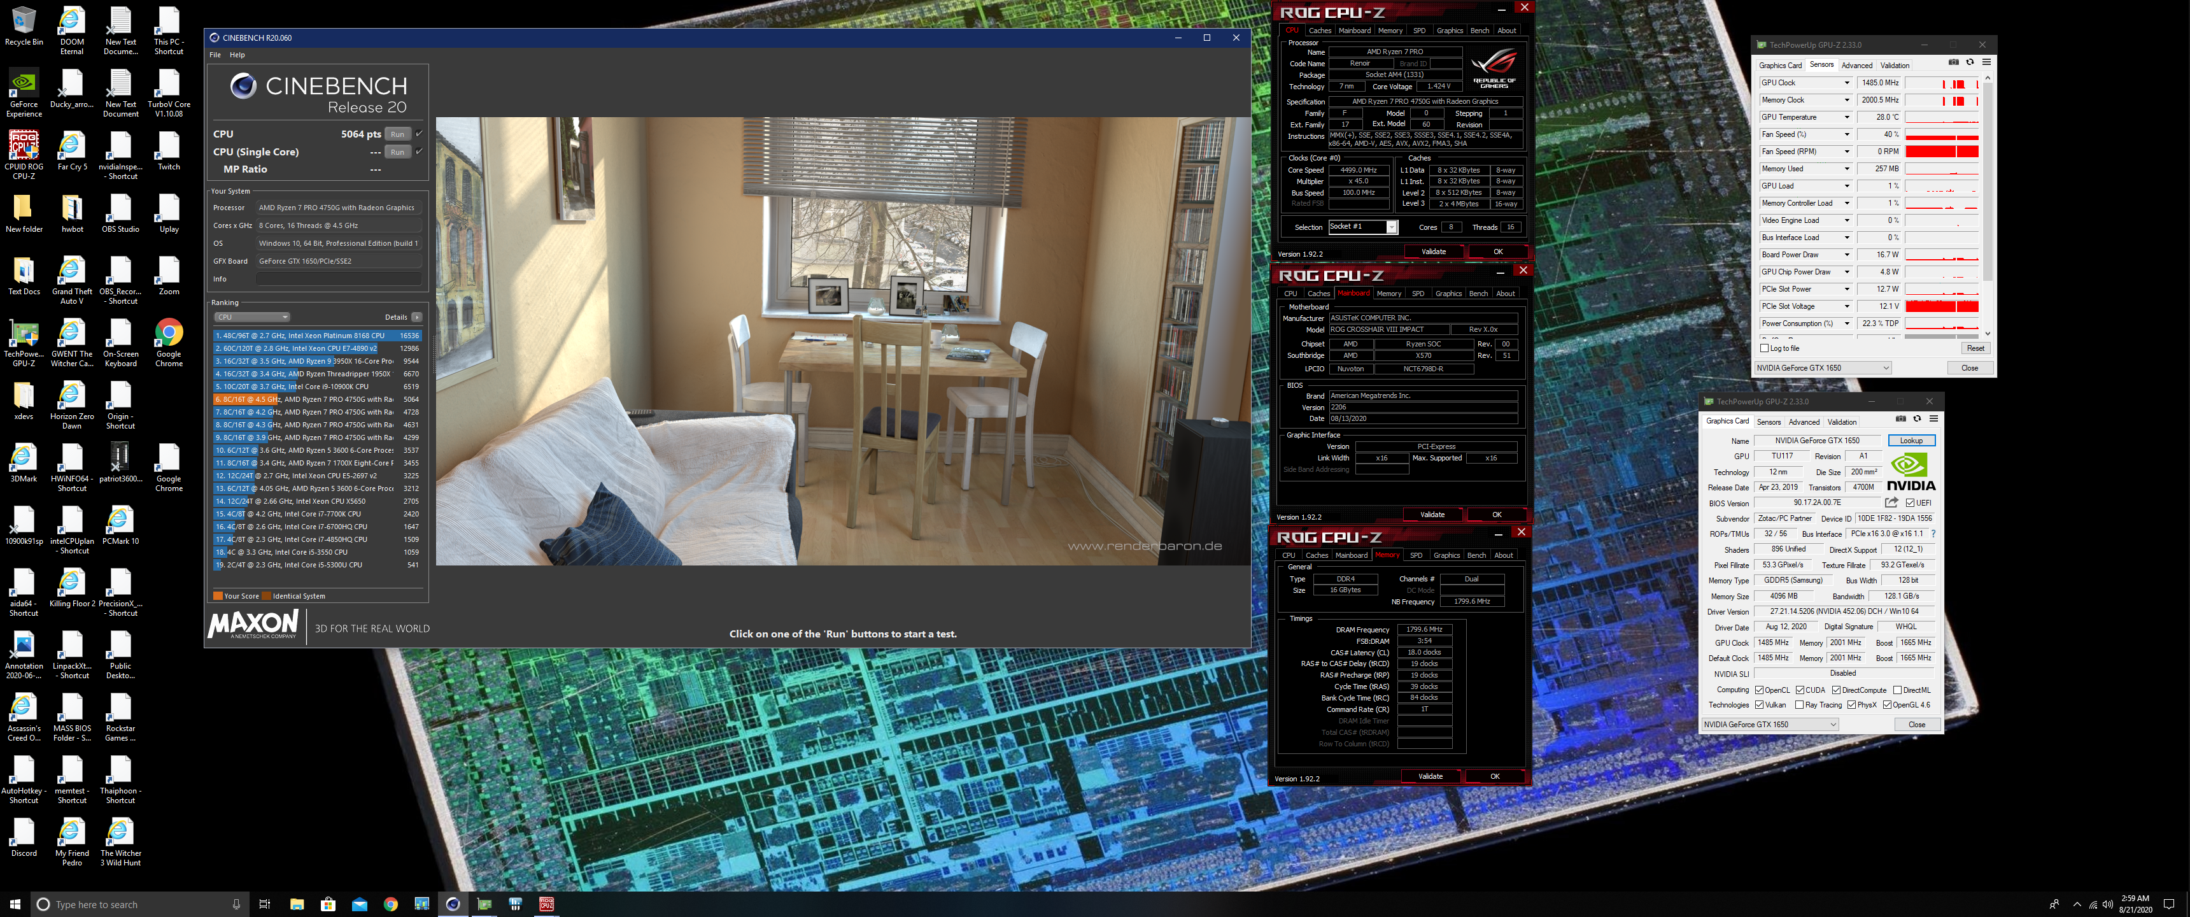Expand the Fan Speed (RPM) sensor dropdown
Image resolution: width=2190 pixels, height=917 pixels.
tap(1846, 152)
